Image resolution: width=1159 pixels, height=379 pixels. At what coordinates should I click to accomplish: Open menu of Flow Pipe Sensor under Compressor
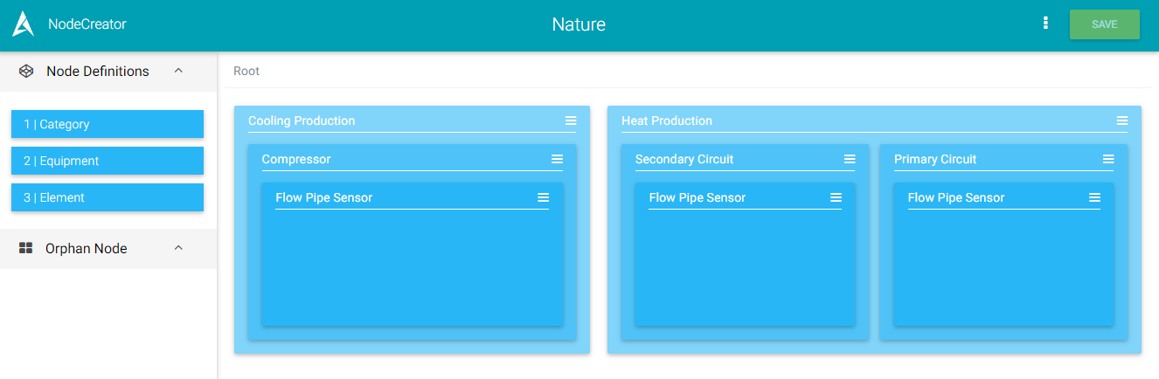[x=543, y=197]
